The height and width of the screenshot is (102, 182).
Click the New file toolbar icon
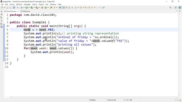coord(2,8)
